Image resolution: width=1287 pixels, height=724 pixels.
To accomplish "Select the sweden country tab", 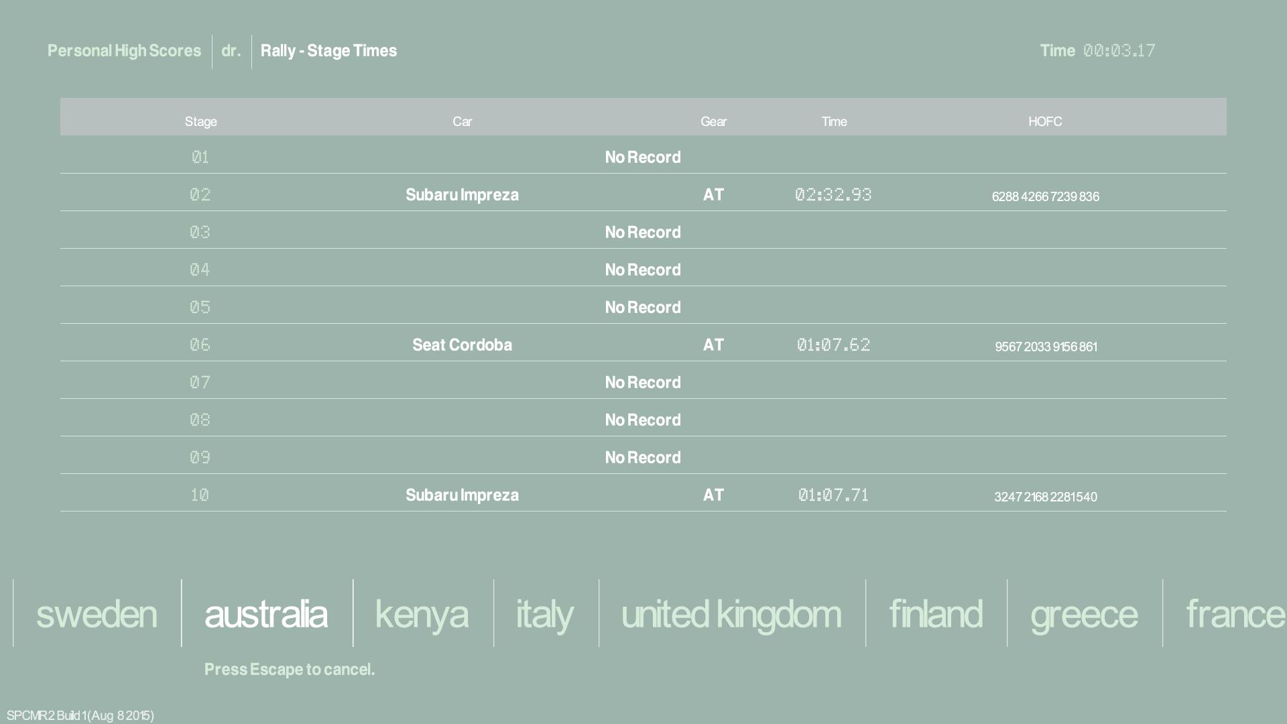I will 97,614.
